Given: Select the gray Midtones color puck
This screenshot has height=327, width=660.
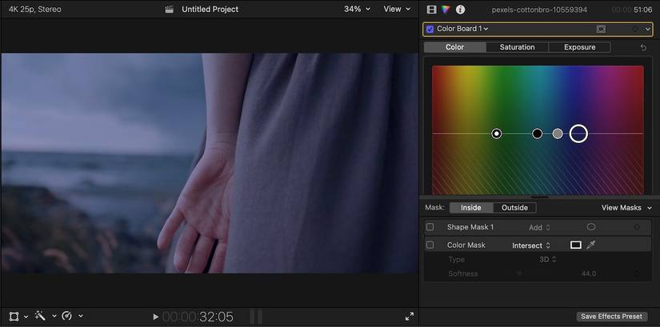Looking at the screenshot, I should tap(558, 134).
